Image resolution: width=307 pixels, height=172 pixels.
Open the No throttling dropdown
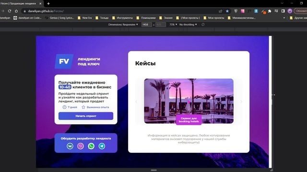pos(188,24)
